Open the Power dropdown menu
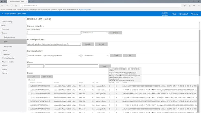The height and width of the screenshot is (113, 201). [195, 14]
